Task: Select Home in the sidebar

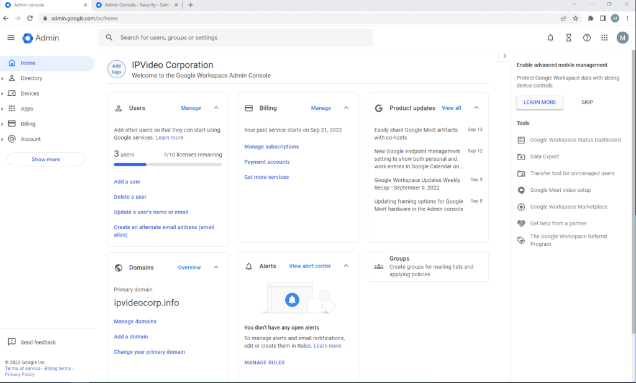Action: (47, 63)
